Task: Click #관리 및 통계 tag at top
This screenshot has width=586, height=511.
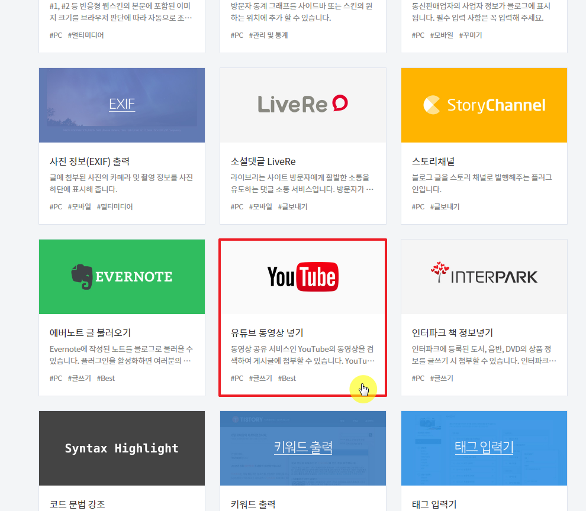Action: pos(268,35)
